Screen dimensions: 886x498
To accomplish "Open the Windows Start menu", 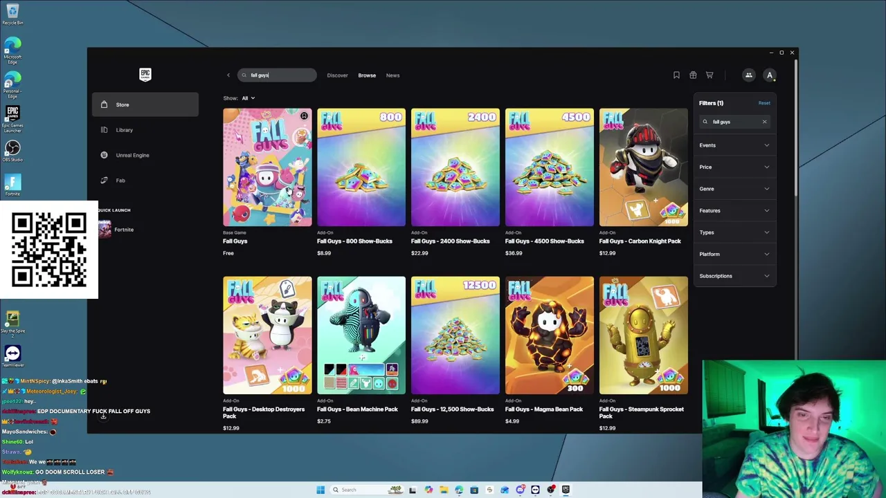I will tap(320, 490).
